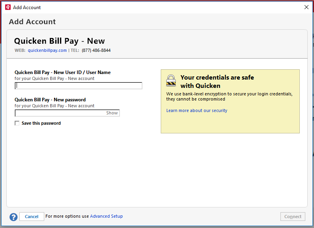
Task: Click into the New password input field
Action: coord(60,113)
